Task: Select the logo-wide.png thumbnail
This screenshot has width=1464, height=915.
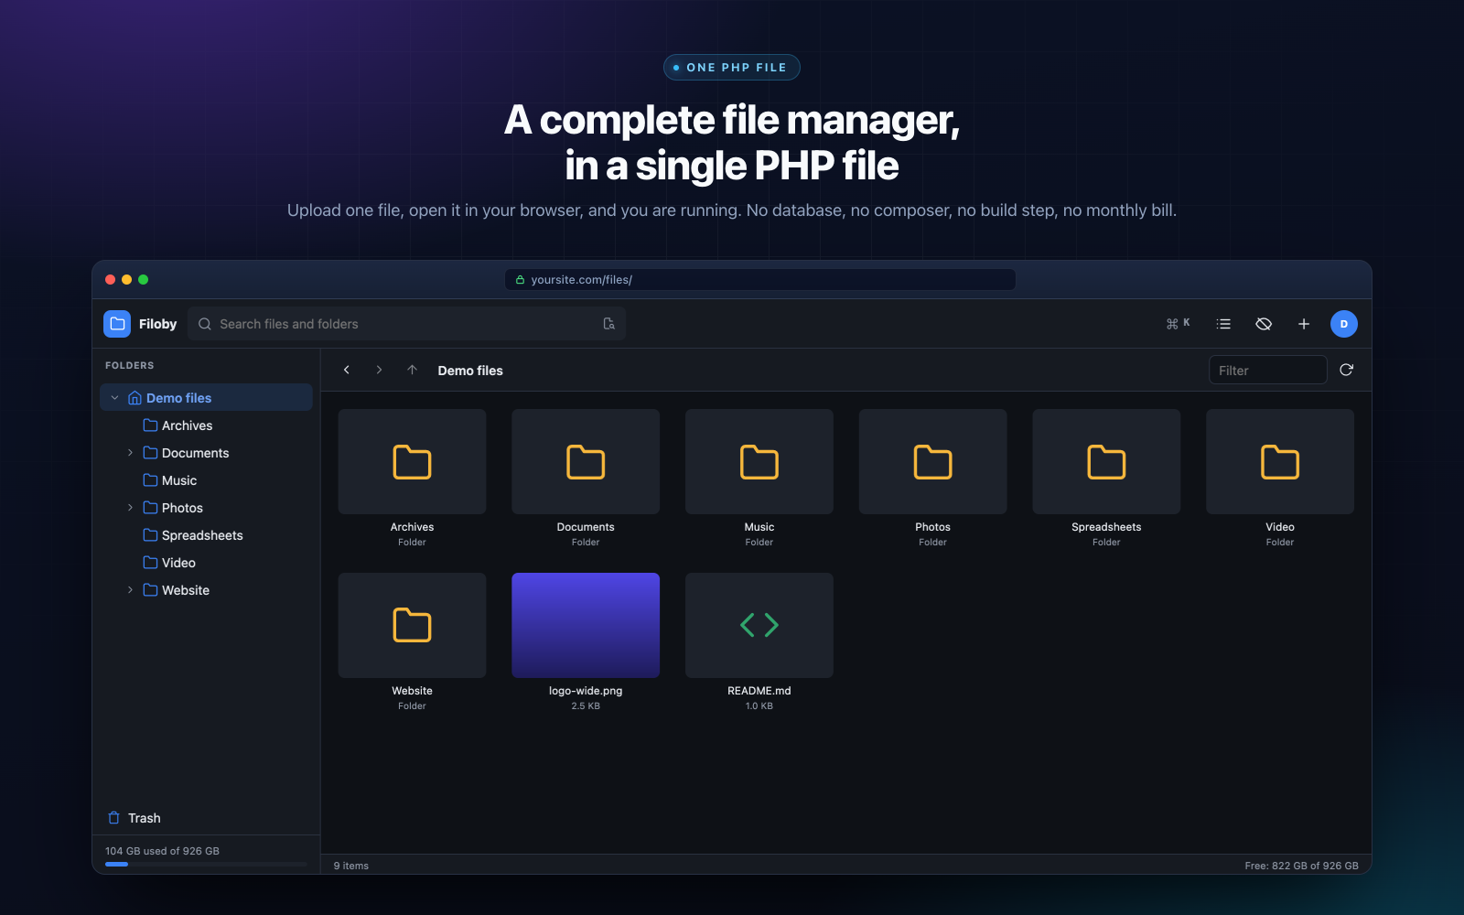Action: pos(586,625)
